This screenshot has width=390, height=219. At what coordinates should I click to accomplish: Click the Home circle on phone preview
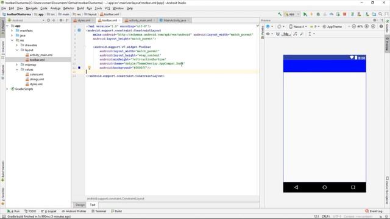[x=325, y=187]
